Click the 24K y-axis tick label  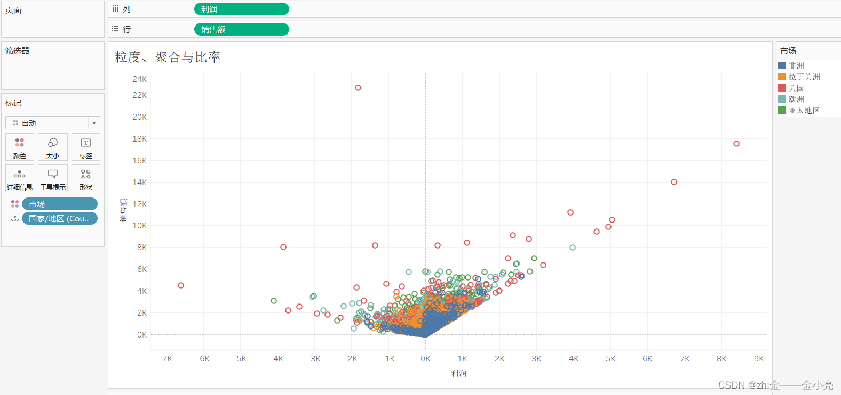tap(140, 79)
